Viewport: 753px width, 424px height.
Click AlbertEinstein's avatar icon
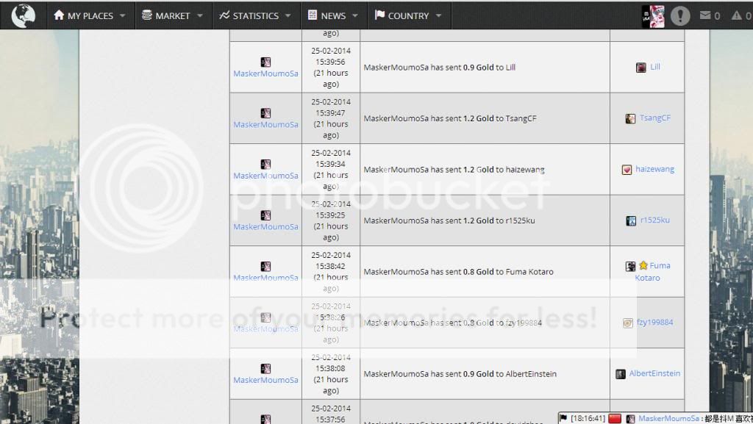621,374
